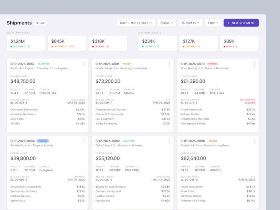This screenshot has width=280, height=210.
Task: Select the $127K Pending summary card
Action: point(198,43)
